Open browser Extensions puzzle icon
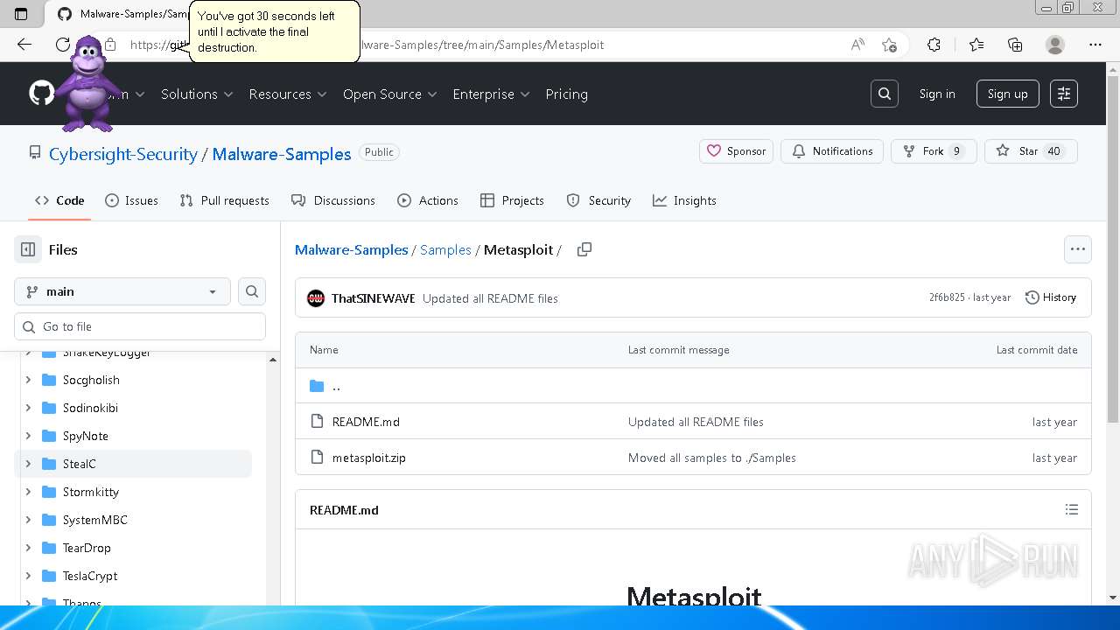 click(934, 45)
